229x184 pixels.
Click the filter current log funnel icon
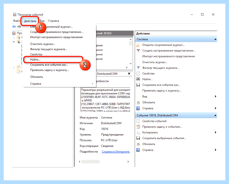[x=138, y=68]
